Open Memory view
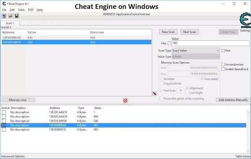The width and height of the screenshot is (251, 159). (18, 100)
